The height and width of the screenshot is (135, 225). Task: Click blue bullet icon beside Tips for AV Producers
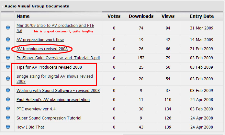[8, 67]
